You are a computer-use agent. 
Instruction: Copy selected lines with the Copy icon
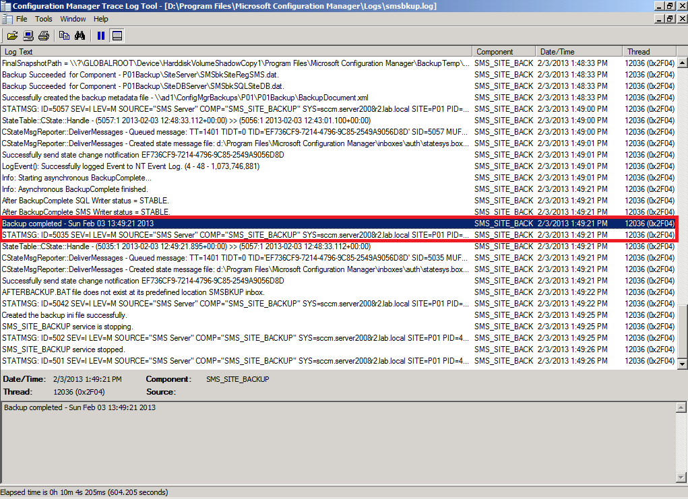(x=64, y=36)
